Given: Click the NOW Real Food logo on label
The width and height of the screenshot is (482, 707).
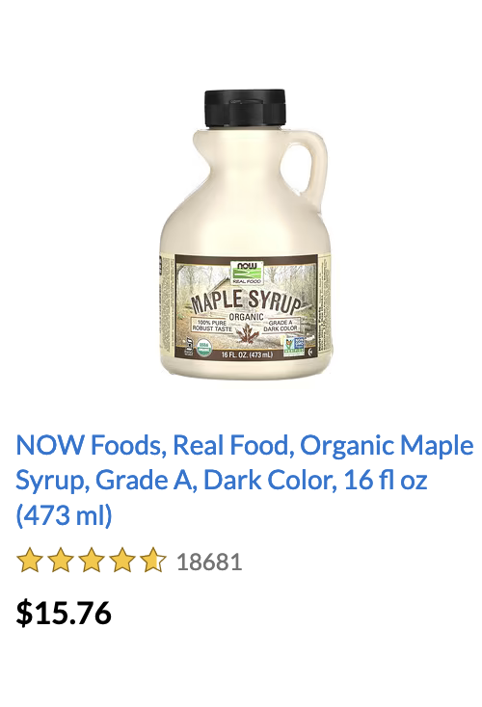Looking at the screenshot, I should pyautogui.click(x=247, y=273).
